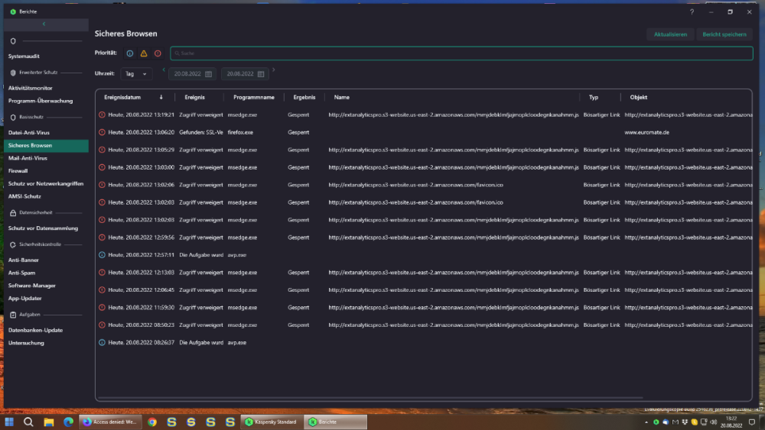Open Mail-Anti-Virus report
The height and width of the screenshot is (430, 765).
(x=28, y=158)
